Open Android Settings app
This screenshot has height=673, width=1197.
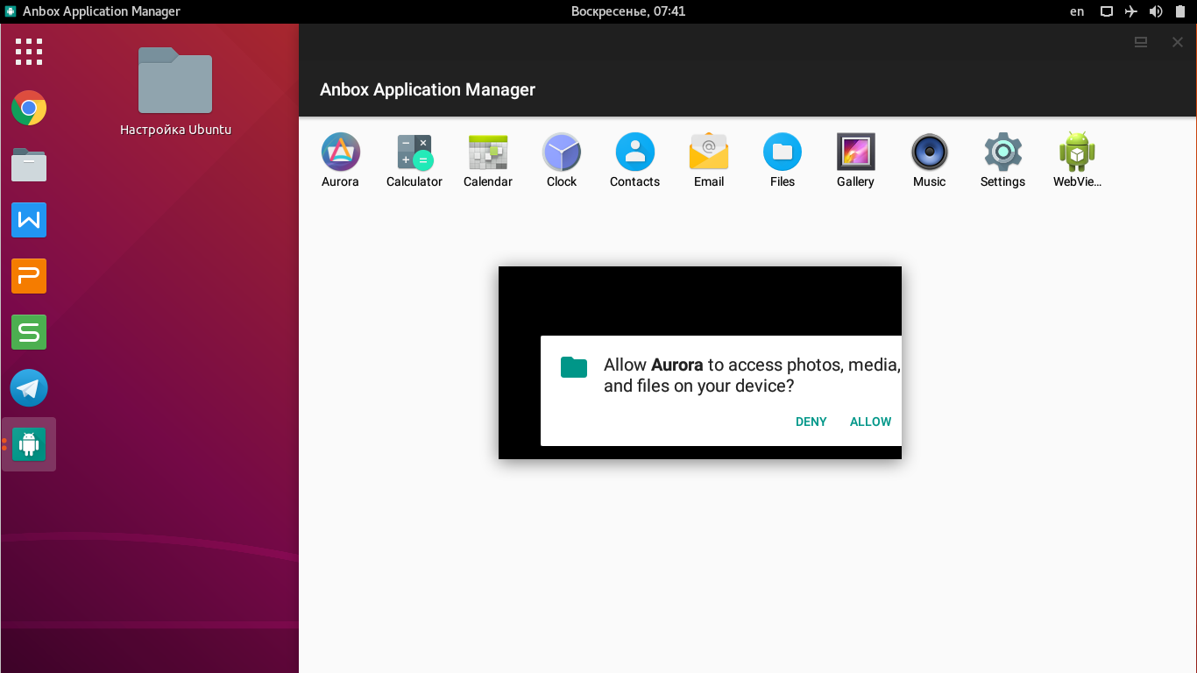pos(1003,152)
